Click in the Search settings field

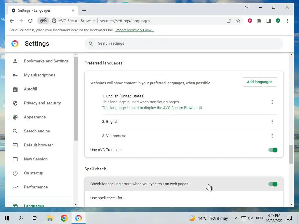click(184, 44)
